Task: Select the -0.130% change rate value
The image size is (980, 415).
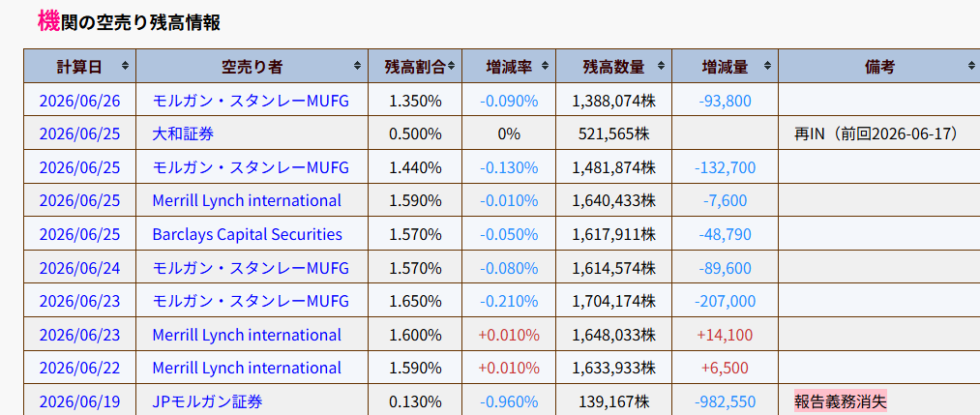Action: 509,167
